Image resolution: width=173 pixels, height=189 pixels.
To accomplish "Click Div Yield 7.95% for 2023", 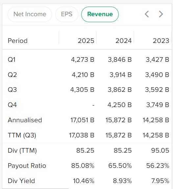I will pyautogui.click(x=160, y=181).
